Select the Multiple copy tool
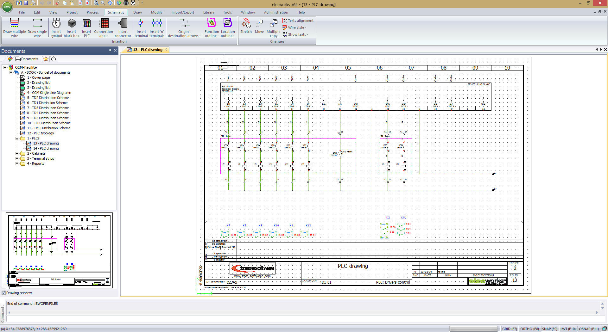The height and width of the screenshot is (332, 608). coord(273,28)
